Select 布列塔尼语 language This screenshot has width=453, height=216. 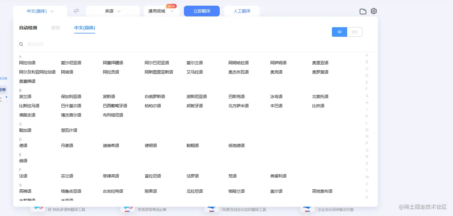pyautogui.click(x=113, y=115)
